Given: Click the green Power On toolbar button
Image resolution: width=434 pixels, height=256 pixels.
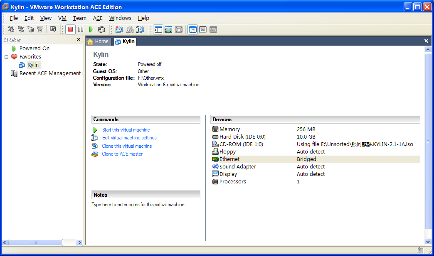Looking at the screenshot, I should 91,29.
